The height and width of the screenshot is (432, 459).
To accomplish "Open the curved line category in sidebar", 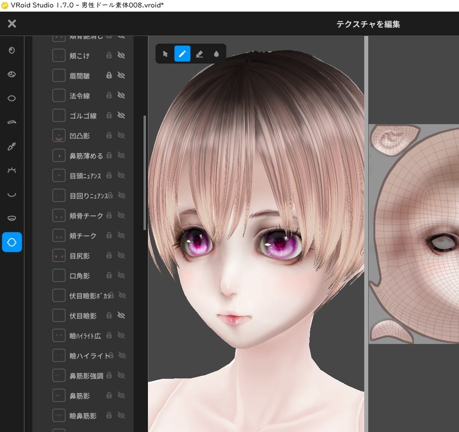I will (x=12, y=194).
